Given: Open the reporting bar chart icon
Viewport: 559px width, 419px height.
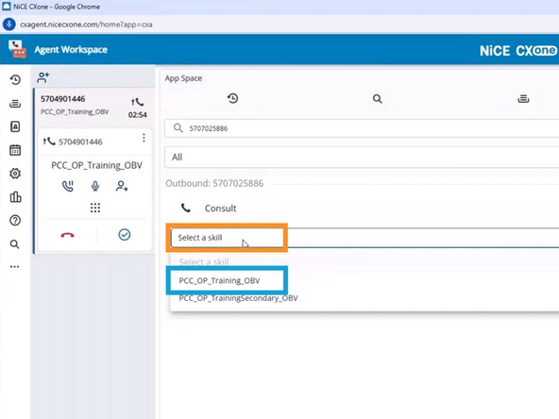Looking at the screenshot, I should [x=15, y=197].
